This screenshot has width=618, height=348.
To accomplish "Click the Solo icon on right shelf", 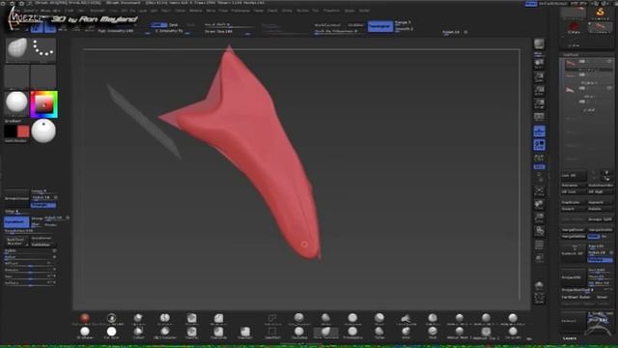I will (539, 286).
